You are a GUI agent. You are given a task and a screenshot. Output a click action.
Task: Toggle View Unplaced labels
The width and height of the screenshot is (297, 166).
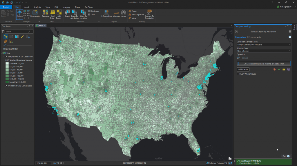136,14
